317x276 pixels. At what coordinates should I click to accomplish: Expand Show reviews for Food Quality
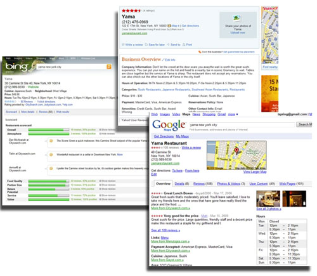[107, 181]
